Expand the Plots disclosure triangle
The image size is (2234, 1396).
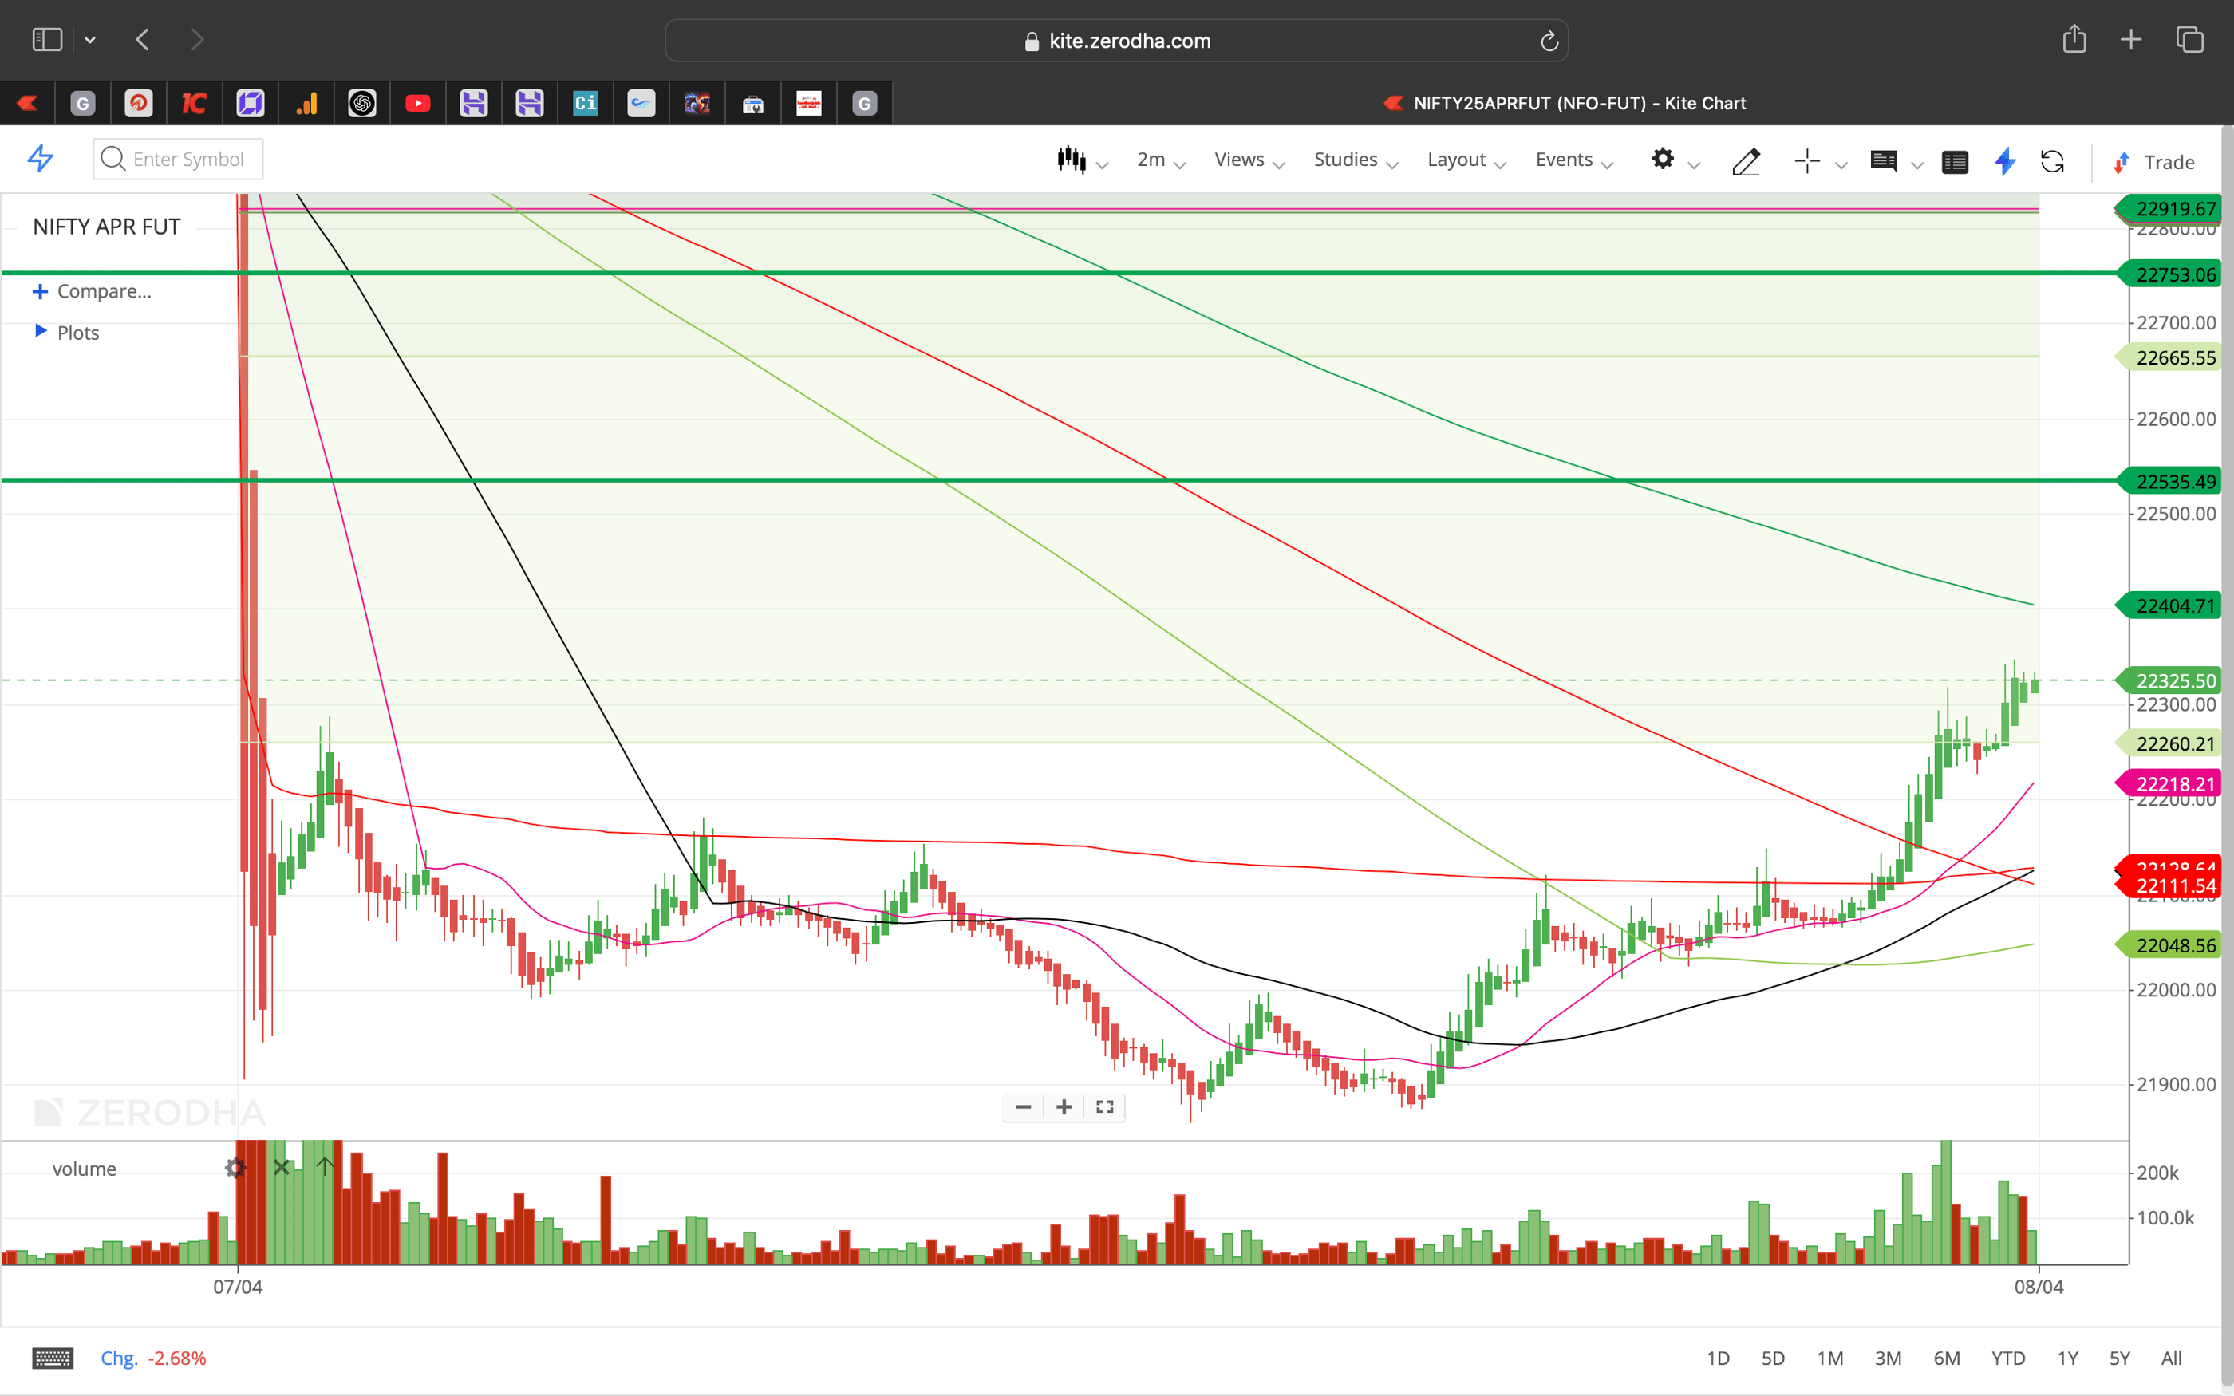tap(41, 330)
